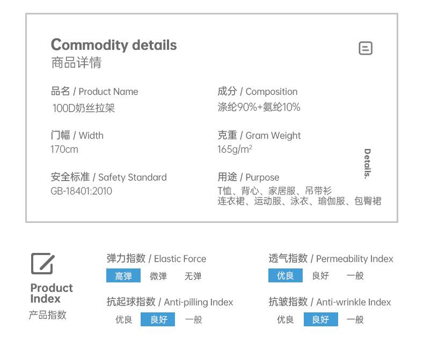Click the Product Index edit icon

tap(42, 264)
